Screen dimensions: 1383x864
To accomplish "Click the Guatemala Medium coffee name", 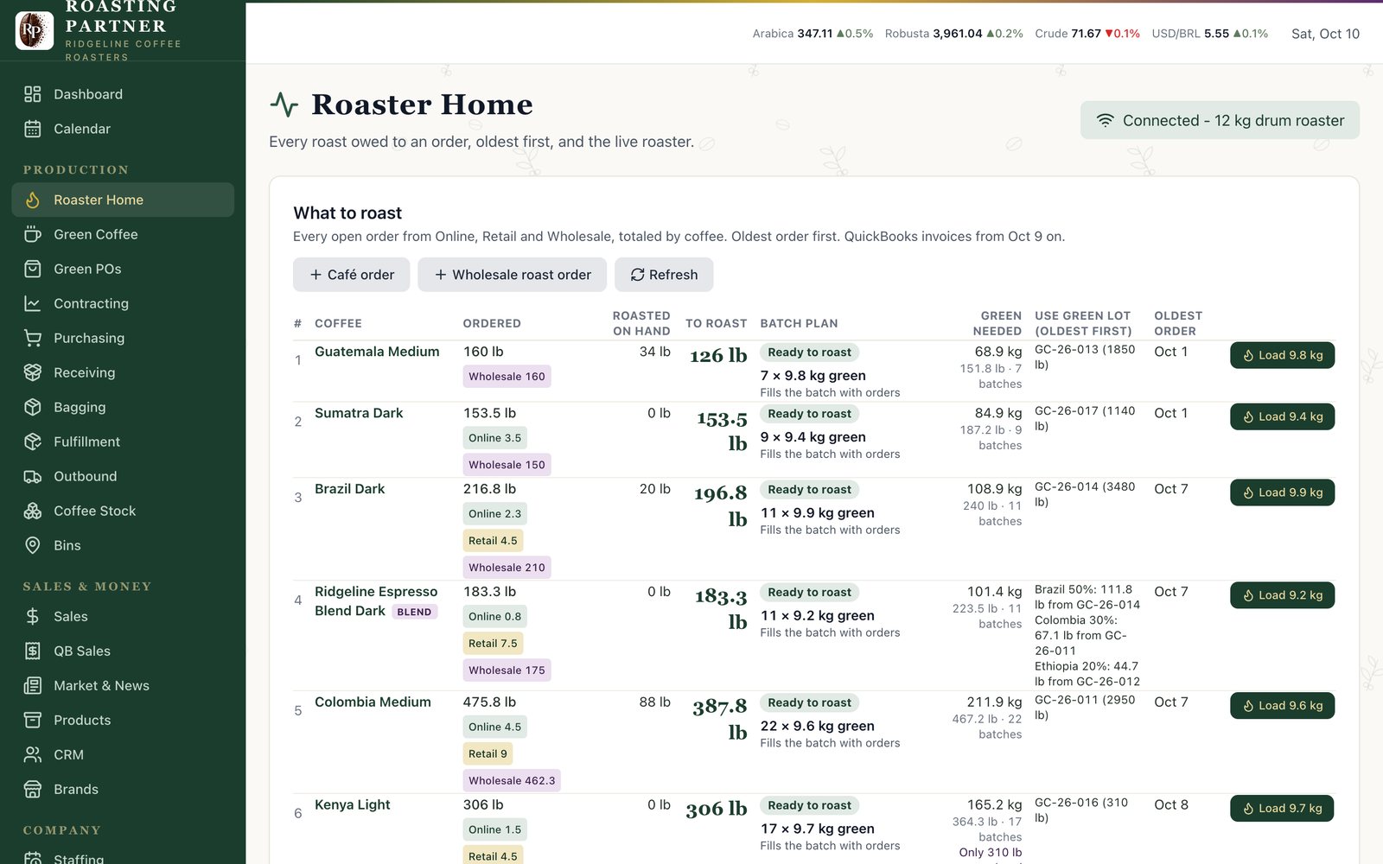I will [377, 352].
